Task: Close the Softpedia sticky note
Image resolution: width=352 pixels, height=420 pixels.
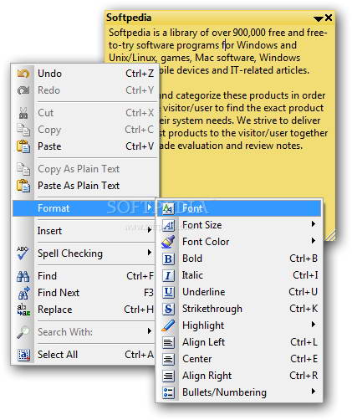Action: [329, 18]
